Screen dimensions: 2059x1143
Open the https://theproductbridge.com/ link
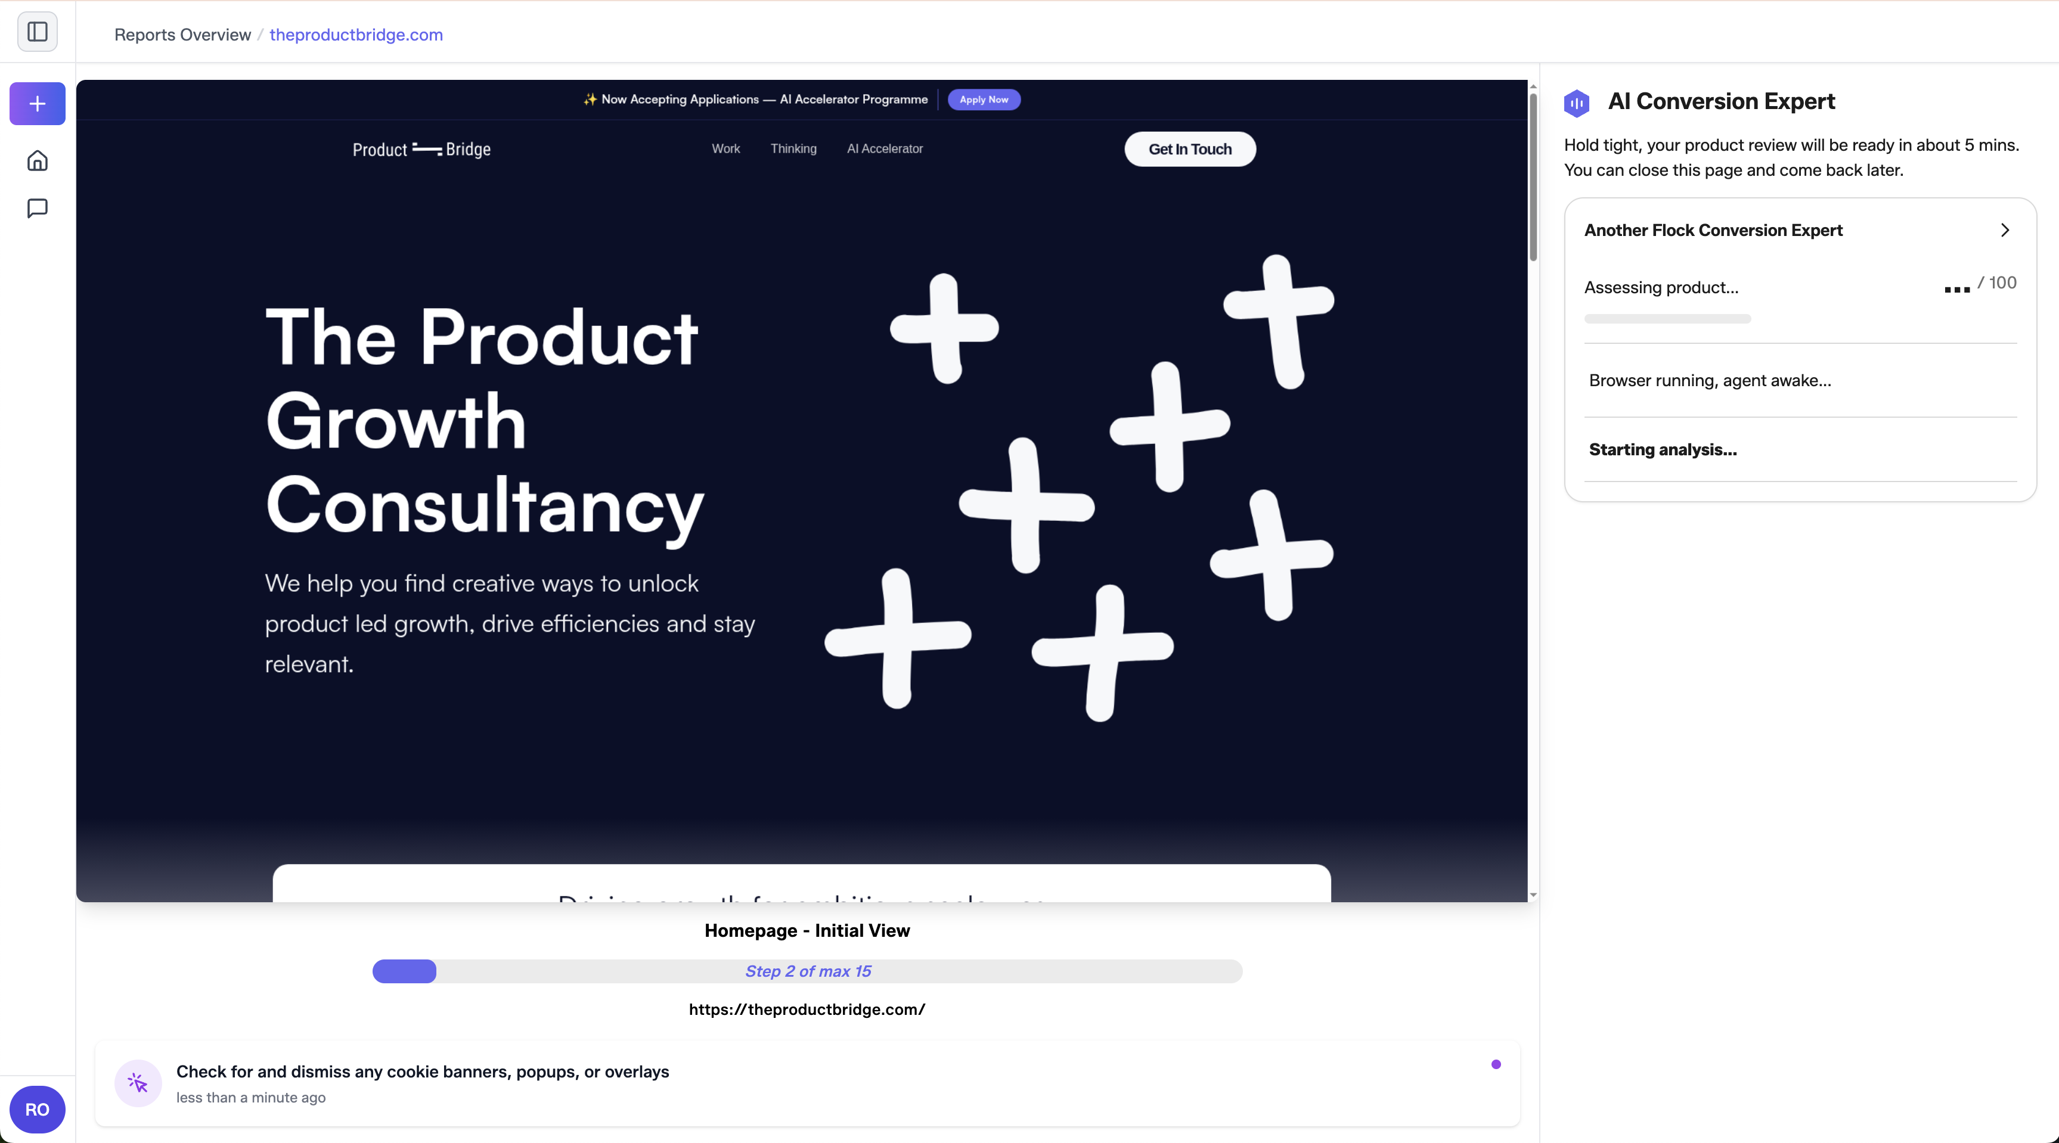pyautogui.click(x=807, y=1009)
